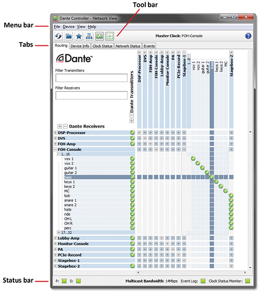Image resolution: width=261 pixels, height=294 pixels.
Task: Collapse the 1..16 channel group
Action: tap(59, 154)
